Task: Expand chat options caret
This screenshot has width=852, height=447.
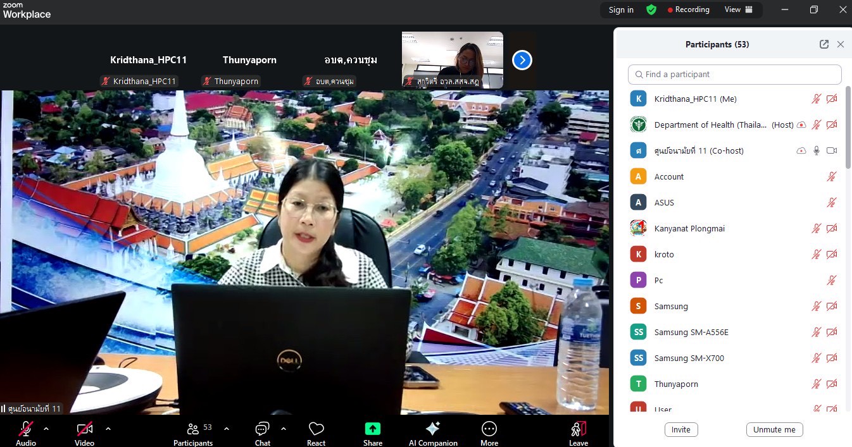Action: click(283, 429)
